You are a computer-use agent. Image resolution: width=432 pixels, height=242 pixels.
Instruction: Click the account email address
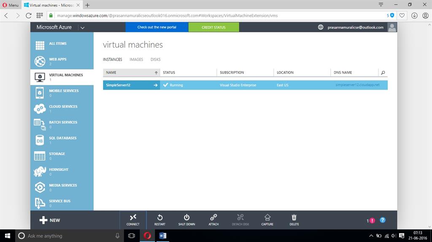tap(355, 27)
